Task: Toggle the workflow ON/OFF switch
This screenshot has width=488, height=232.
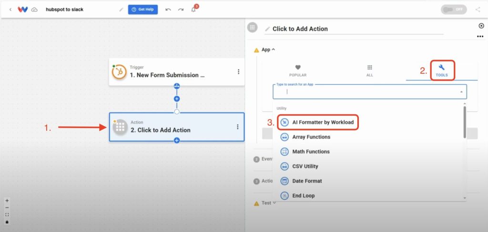Action: coord(454,10)
